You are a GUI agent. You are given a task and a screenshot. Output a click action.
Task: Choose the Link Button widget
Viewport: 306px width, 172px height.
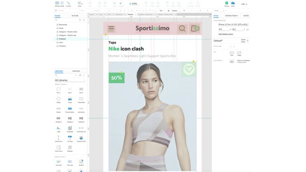click(81, 110)
